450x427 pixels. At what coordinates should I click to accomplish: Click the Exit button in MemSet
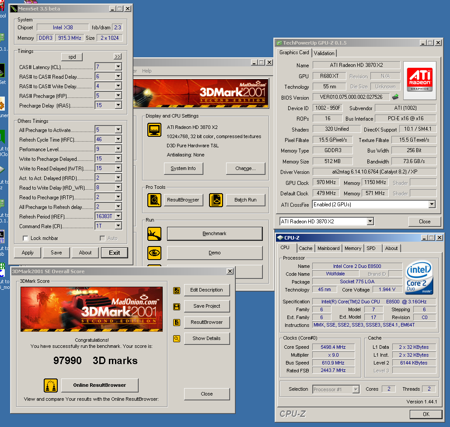point(115,253)
